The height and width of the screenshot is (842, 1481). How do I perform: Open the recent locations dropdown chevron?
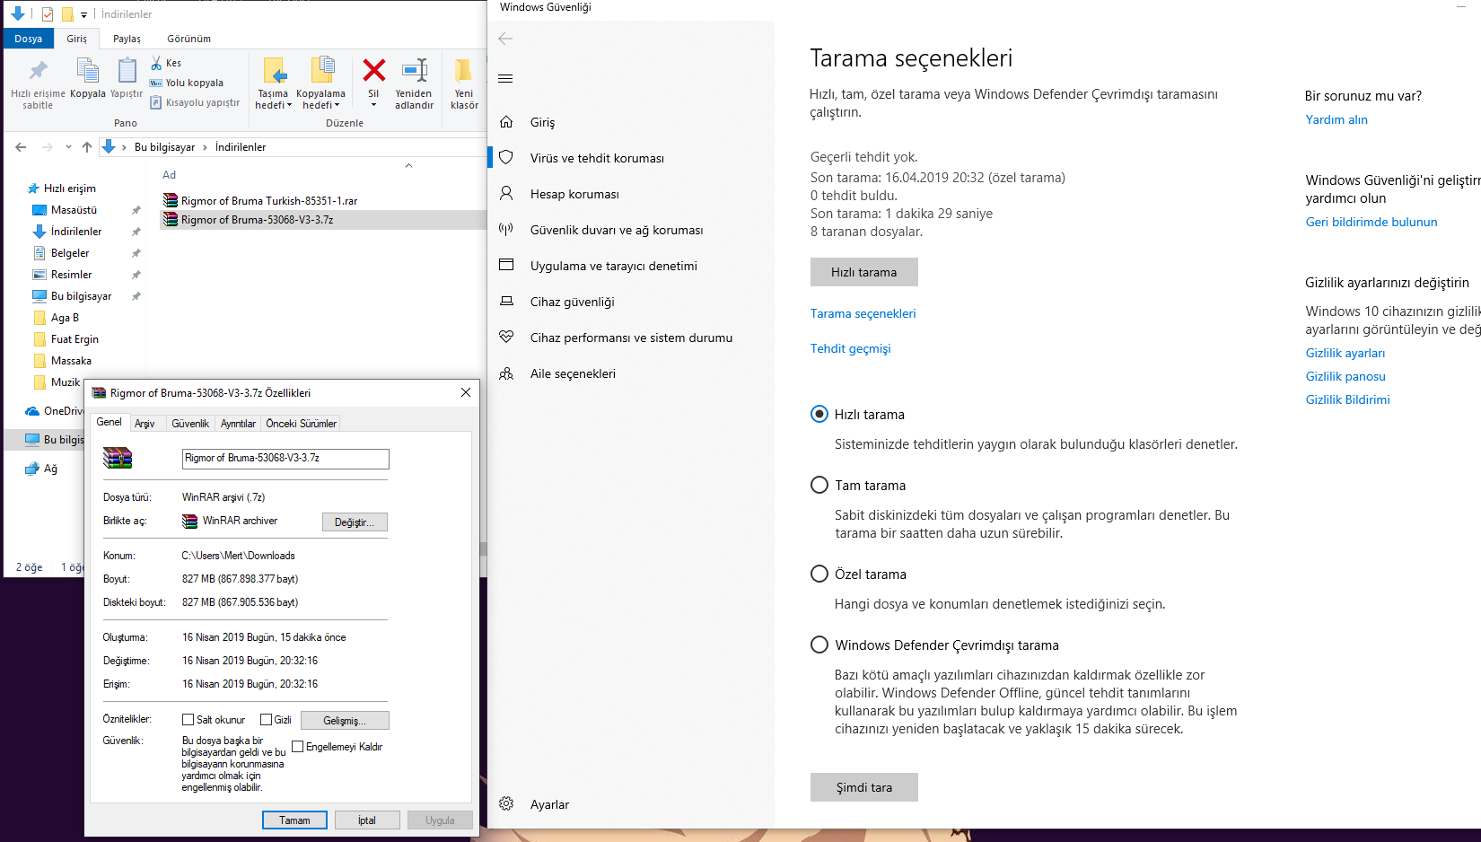[x=68, y=147]
